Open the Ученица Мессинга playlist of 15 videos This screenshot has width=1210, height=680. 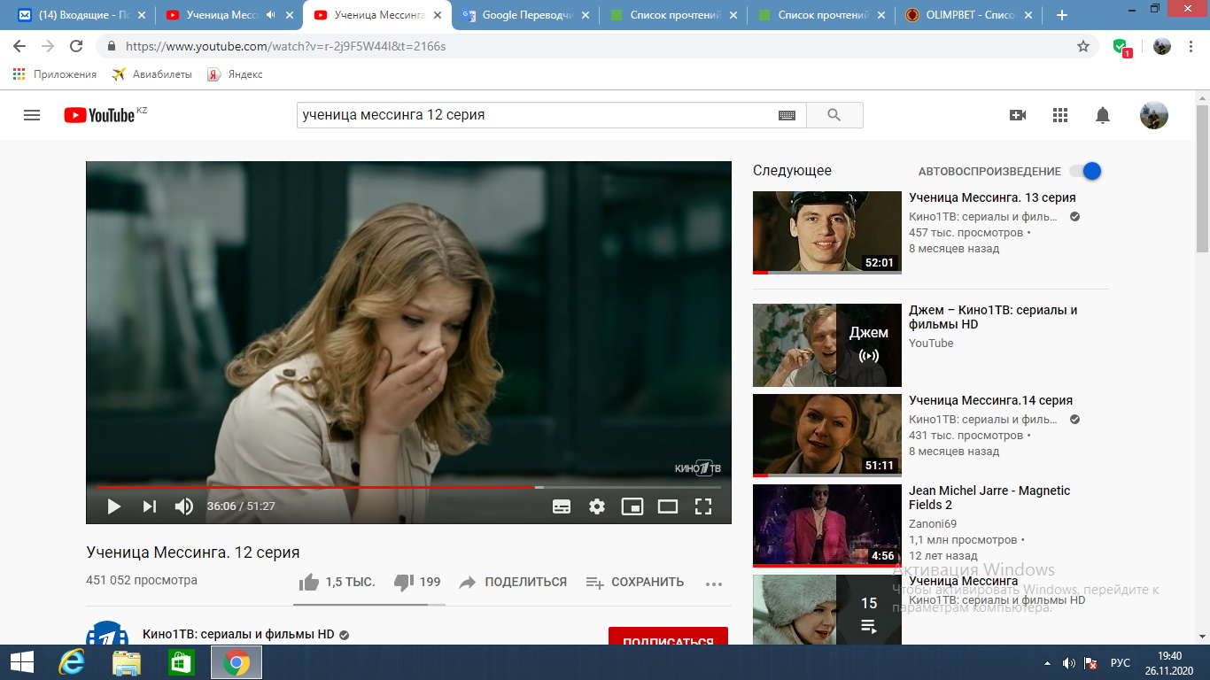827,609
